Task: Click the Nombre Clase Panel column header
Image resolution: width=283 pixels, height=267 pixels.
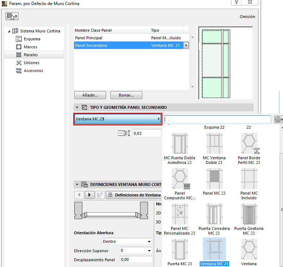Action: coord(112,30)
